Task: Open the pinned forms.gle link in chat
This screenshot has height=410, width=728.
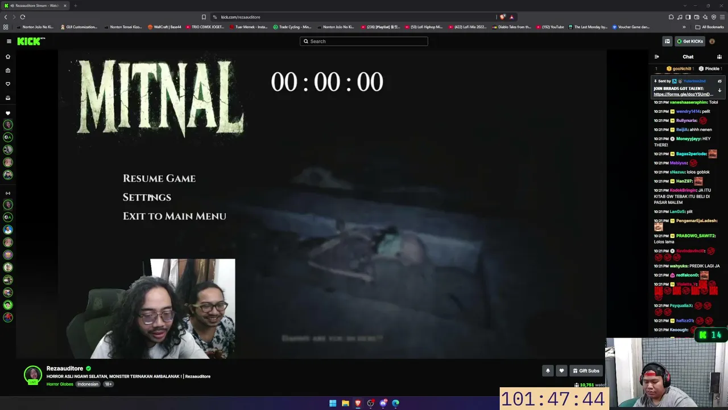Action: (x=682, y=94)
